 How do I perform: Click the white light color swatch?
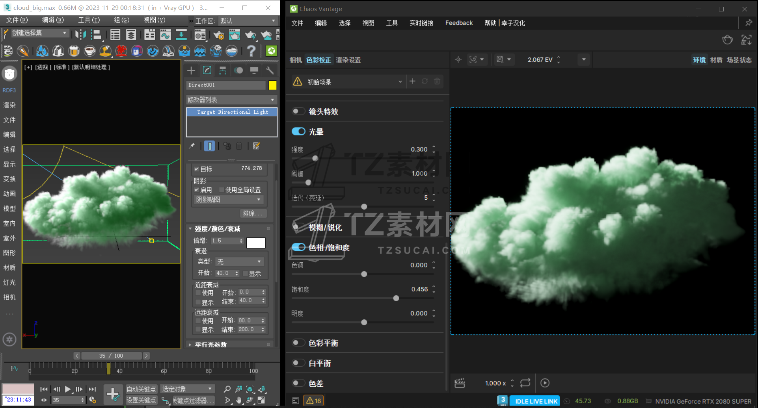point(256,243)
